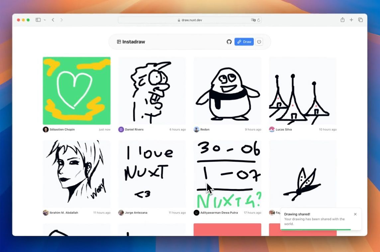The image size is (380, 252).
Task: Reload the page with refresh icon
Action: pyautogui.click(x=258, y=20)
